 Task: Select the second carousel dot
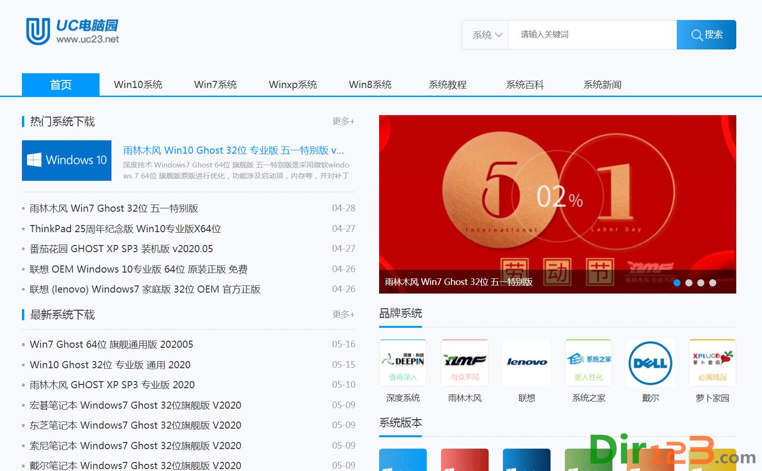tap(689, 283)
